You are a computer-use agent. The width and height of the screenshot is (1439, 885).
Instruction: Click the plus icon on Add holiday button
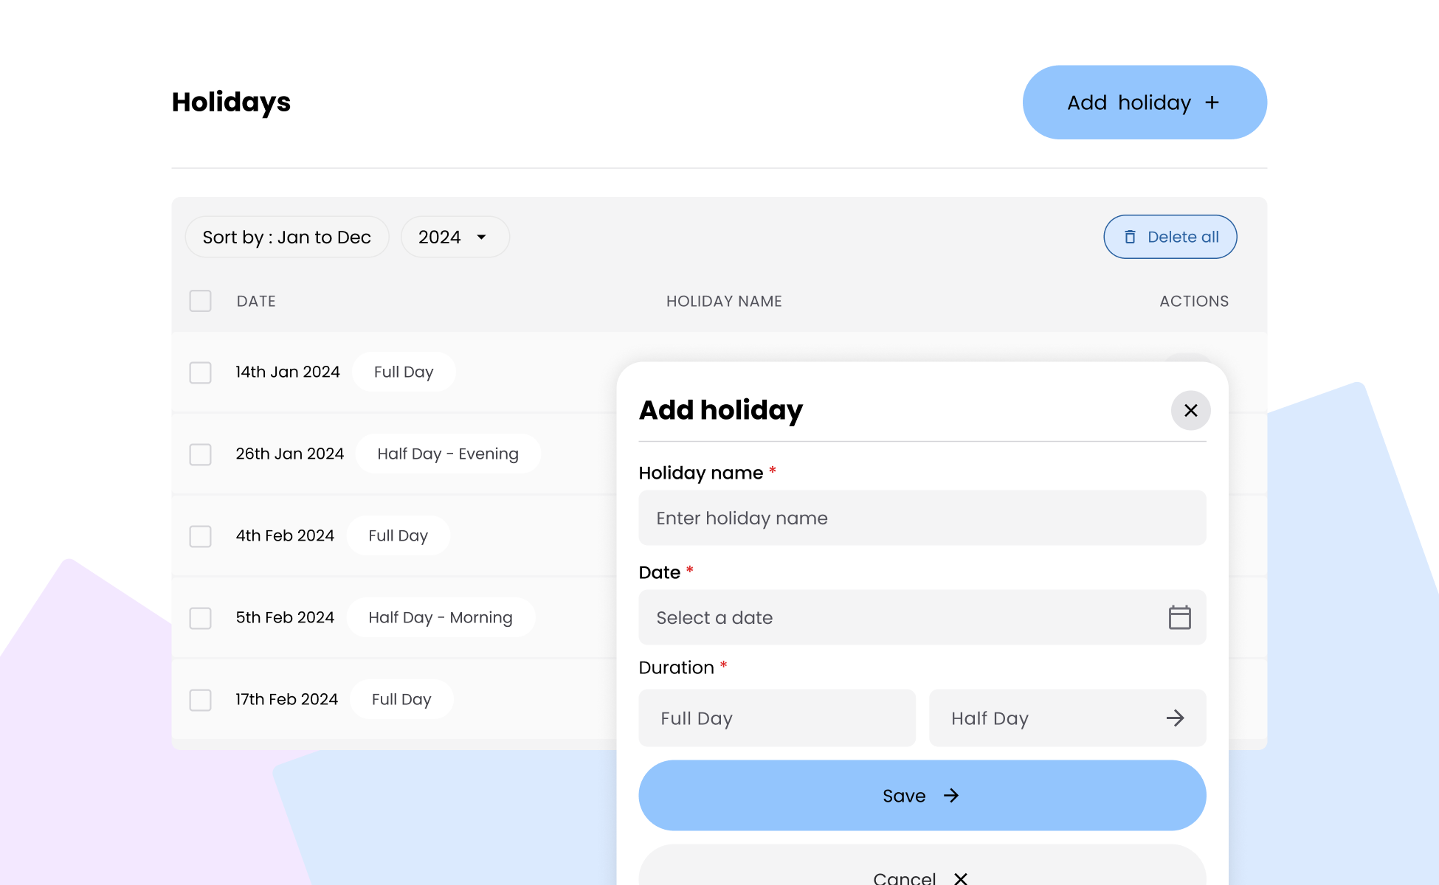click(1213, 103)
